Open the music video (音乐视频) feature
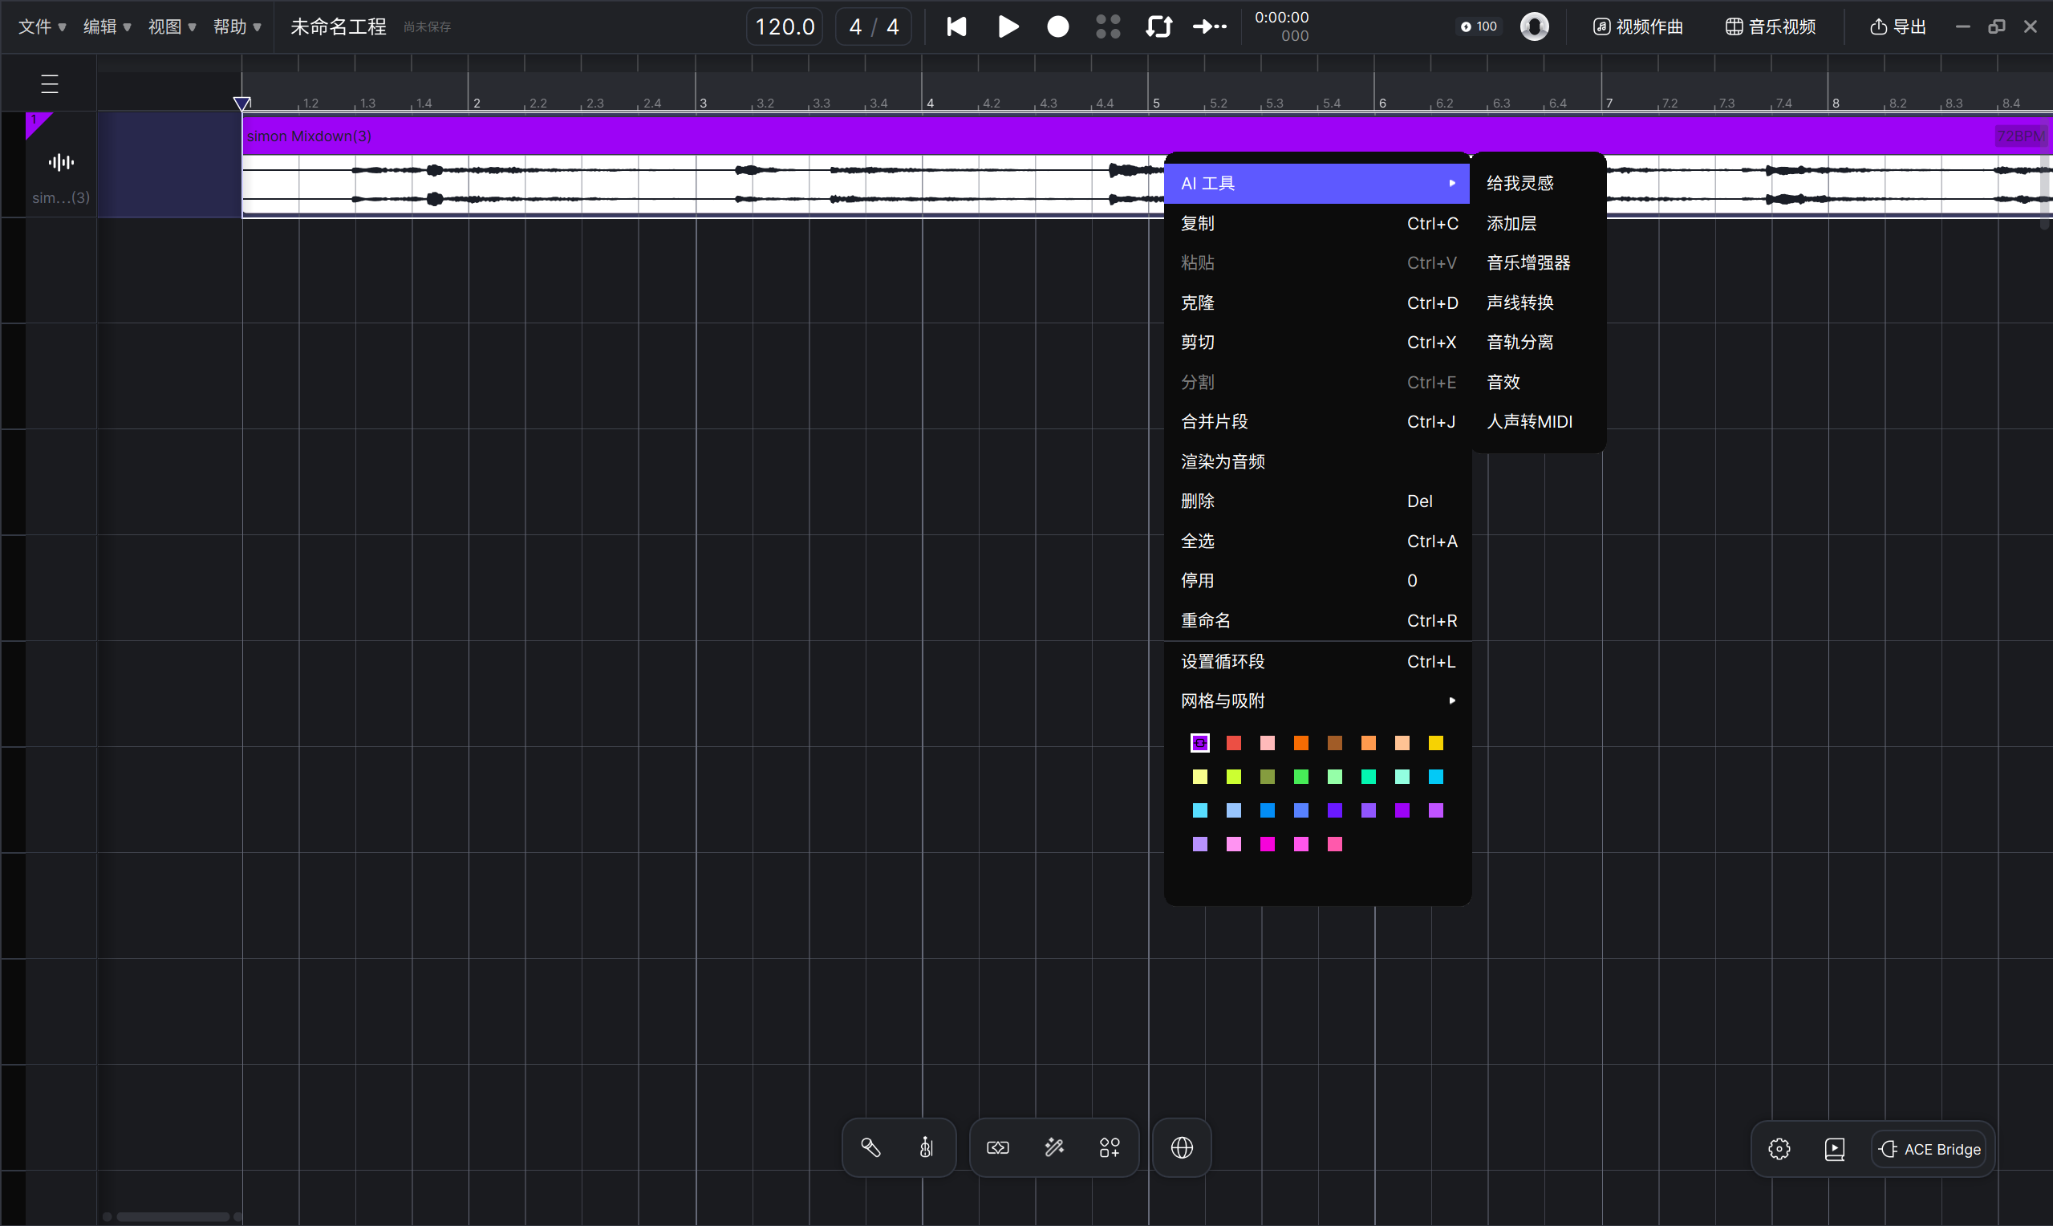 pos(1771,26)
